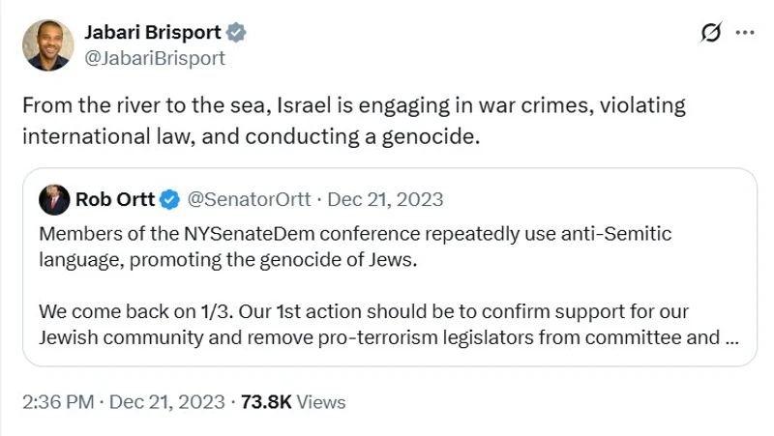
Task: Click the quoted tweet's Dec 21, 2023 date
Action: coord(385,200)
